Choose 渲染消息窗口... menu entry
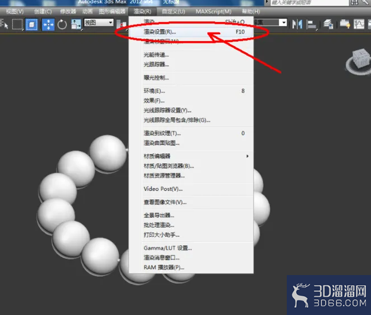This screenshot has width=371, height=315. pyautogui.click(x=191, y=258)
